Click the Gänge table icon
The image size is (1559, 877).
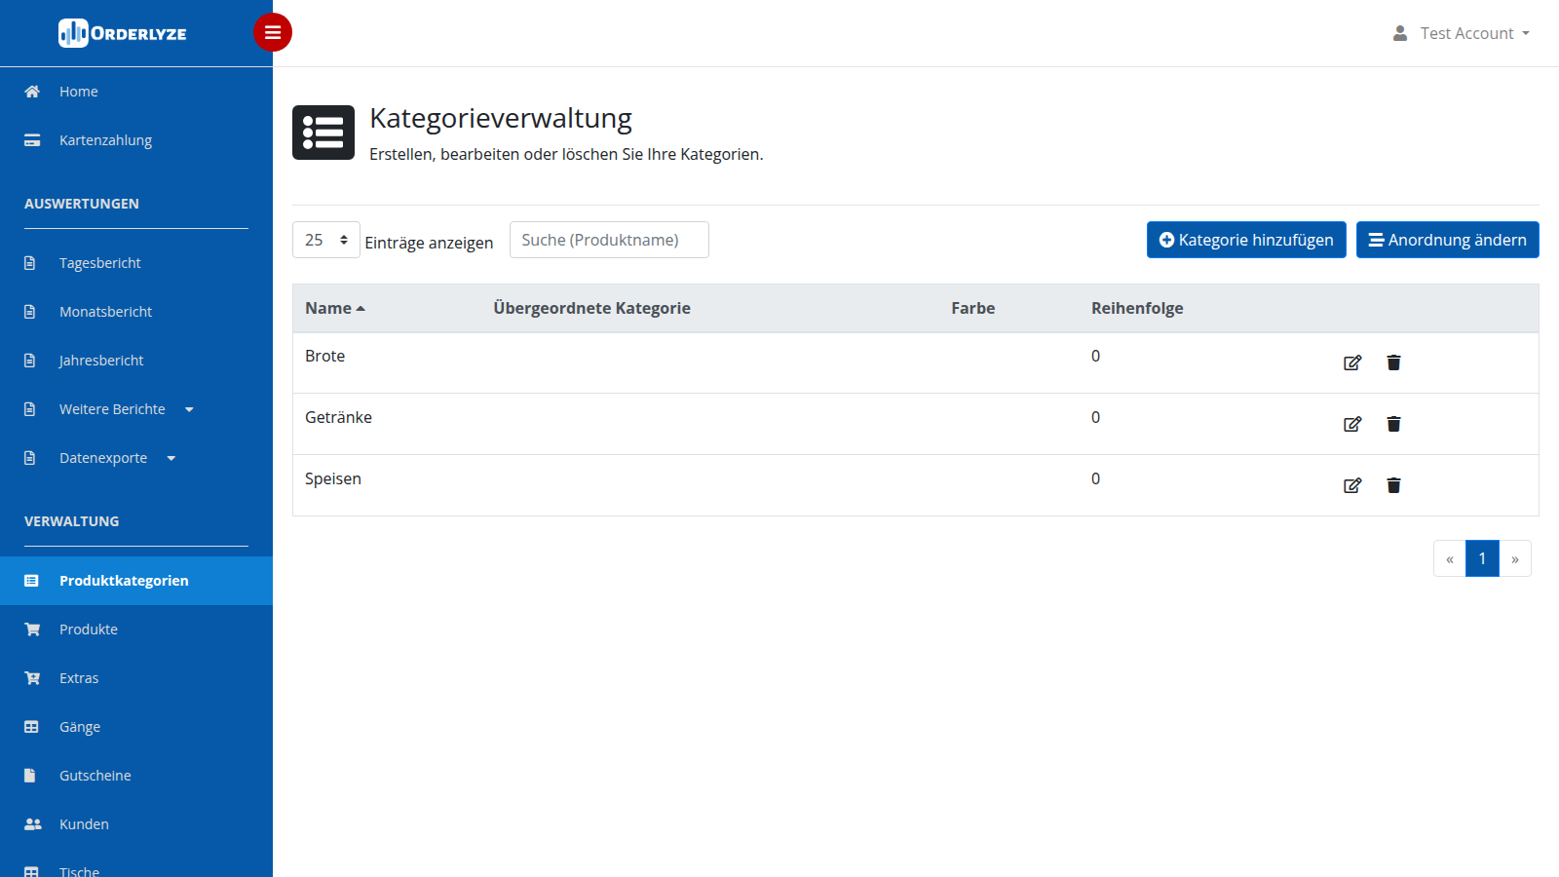(31, 727)
